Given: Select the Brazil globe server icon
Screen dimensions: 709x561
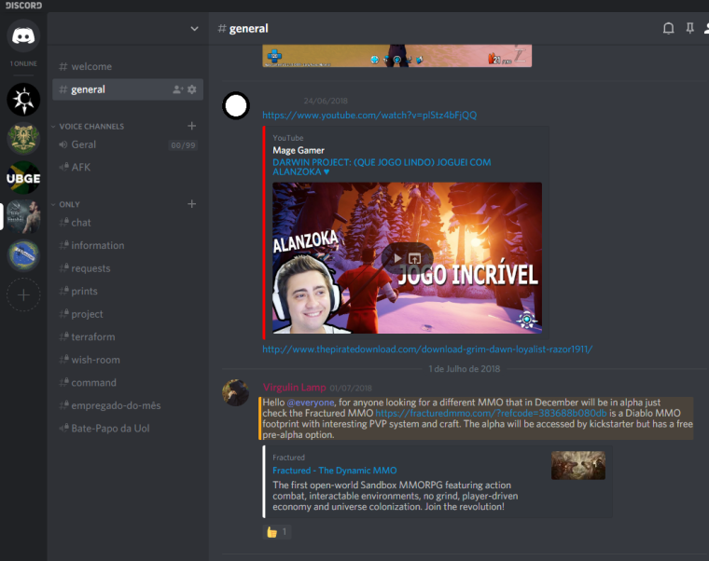Looking at the screenshot, I should coord(23,255).
